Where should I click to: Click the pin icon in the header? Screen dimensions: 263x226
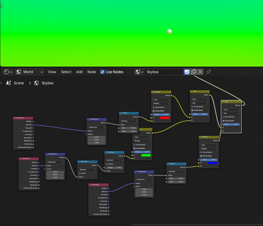click(x=208, y=72)
